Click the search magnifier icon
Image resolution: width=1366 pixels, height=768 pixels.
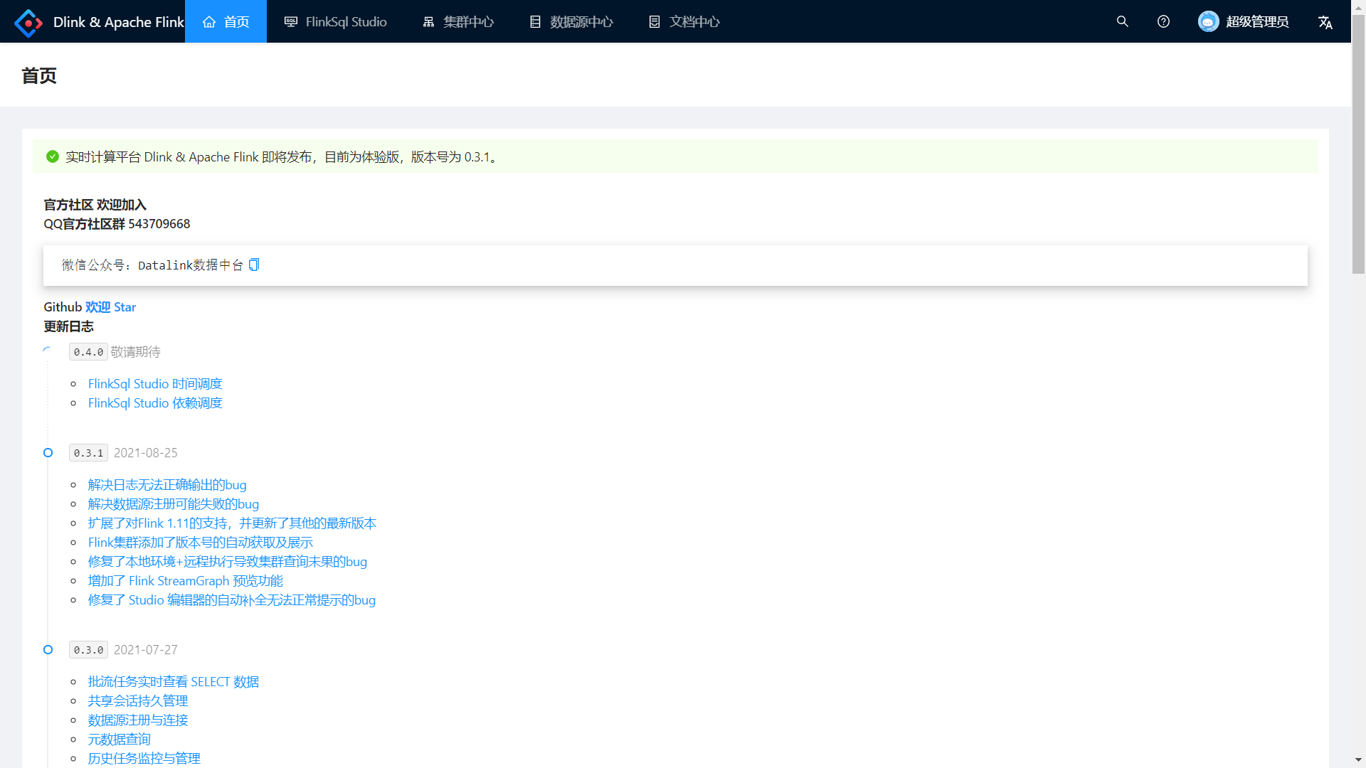click(1122, 21)
